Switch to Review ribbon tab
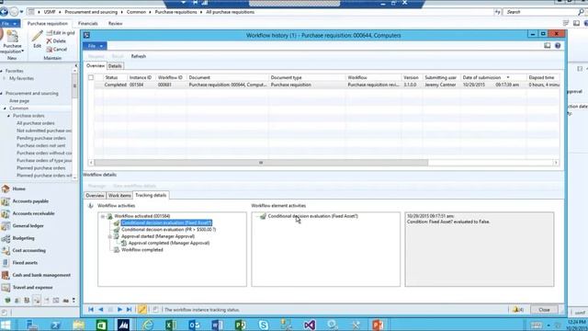The image size is (588, 331). click(x=115, y=24)
